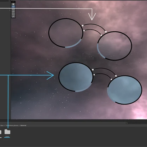Expand the arrow left of the tools overlay
Screen dimensions: 147x147
10,11
